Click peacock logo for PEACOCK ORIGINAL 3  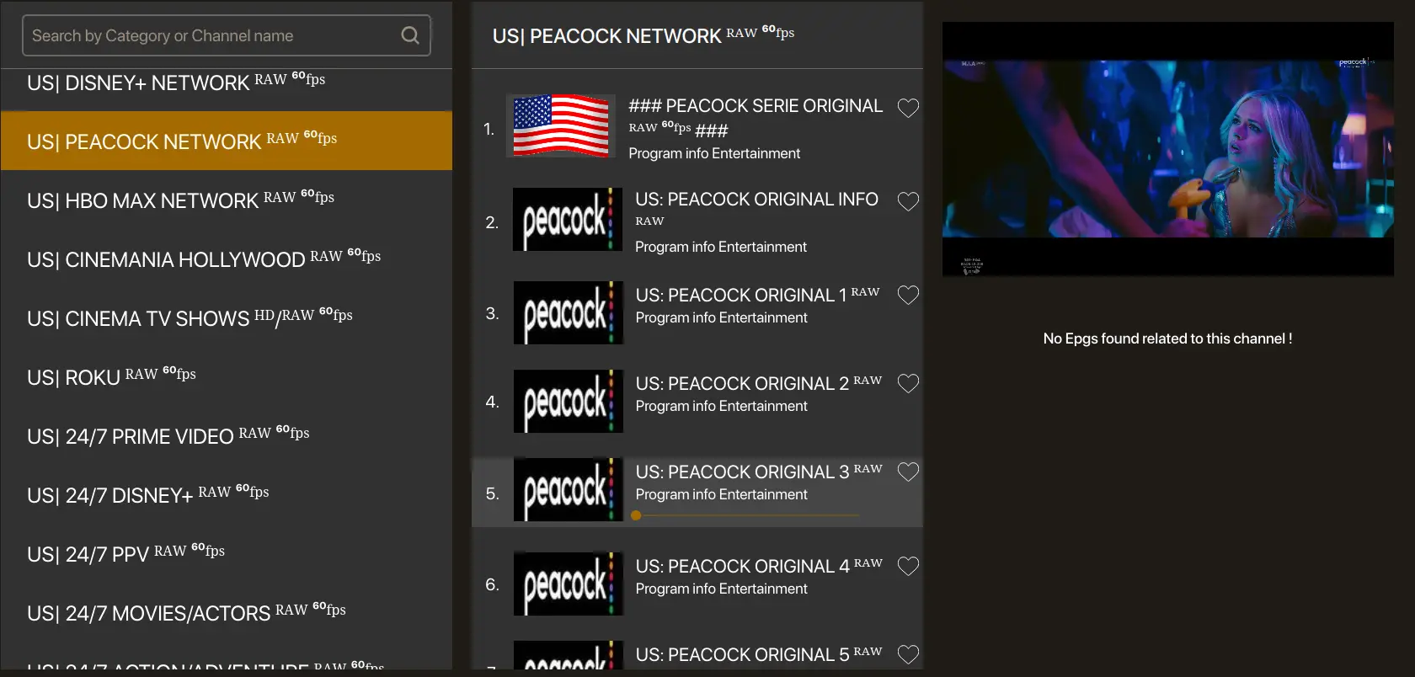tap(569, 490)
